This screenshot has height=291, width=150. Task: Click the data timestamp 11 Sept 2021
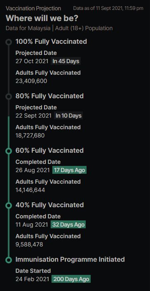point(108,8)
